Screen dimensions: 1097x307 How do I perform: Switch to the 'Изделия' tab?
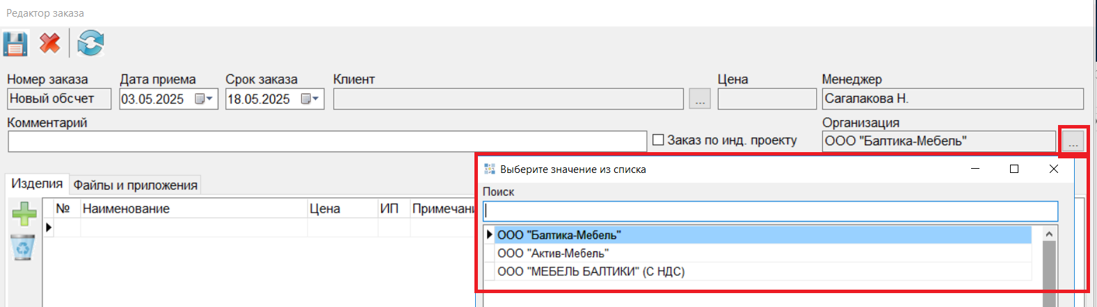[37, 184]
